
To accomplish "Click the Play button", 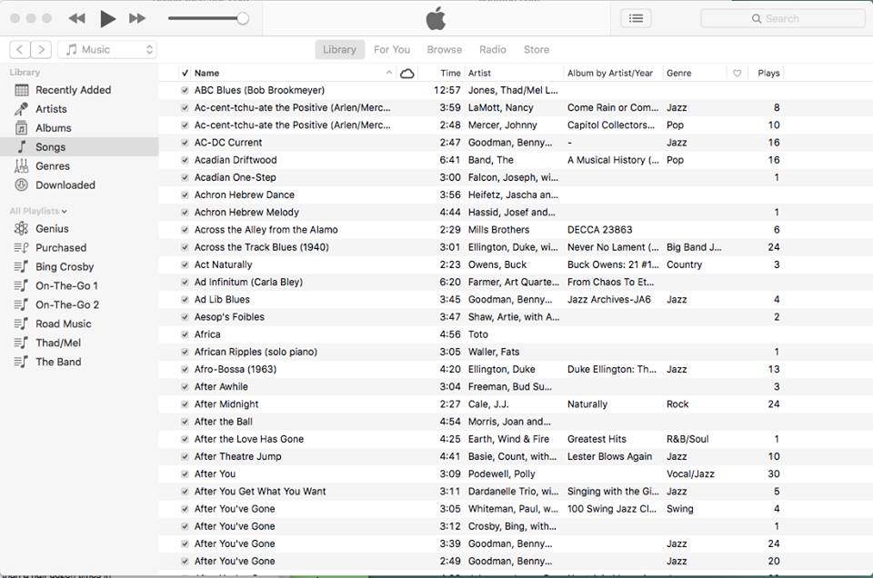I will point(107,19).
